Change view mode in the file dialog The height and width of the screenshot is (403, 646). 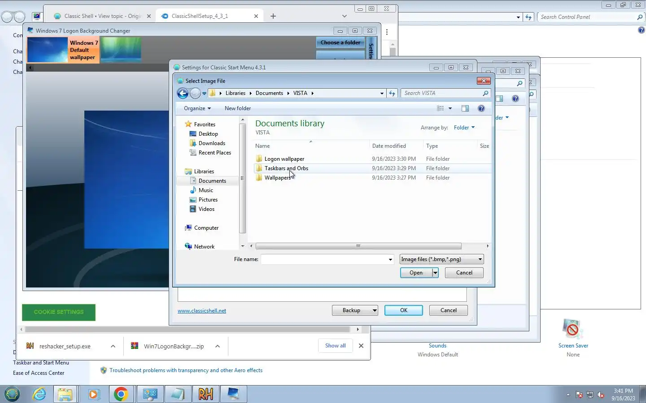(441, 108)
